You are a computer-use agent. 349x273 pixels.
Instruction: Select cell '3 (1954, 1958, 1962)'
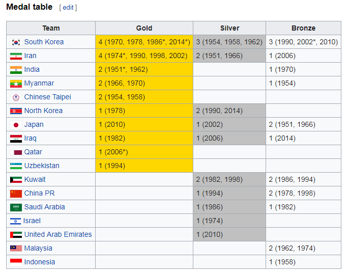pyautogui.click(x=229, y=42)
